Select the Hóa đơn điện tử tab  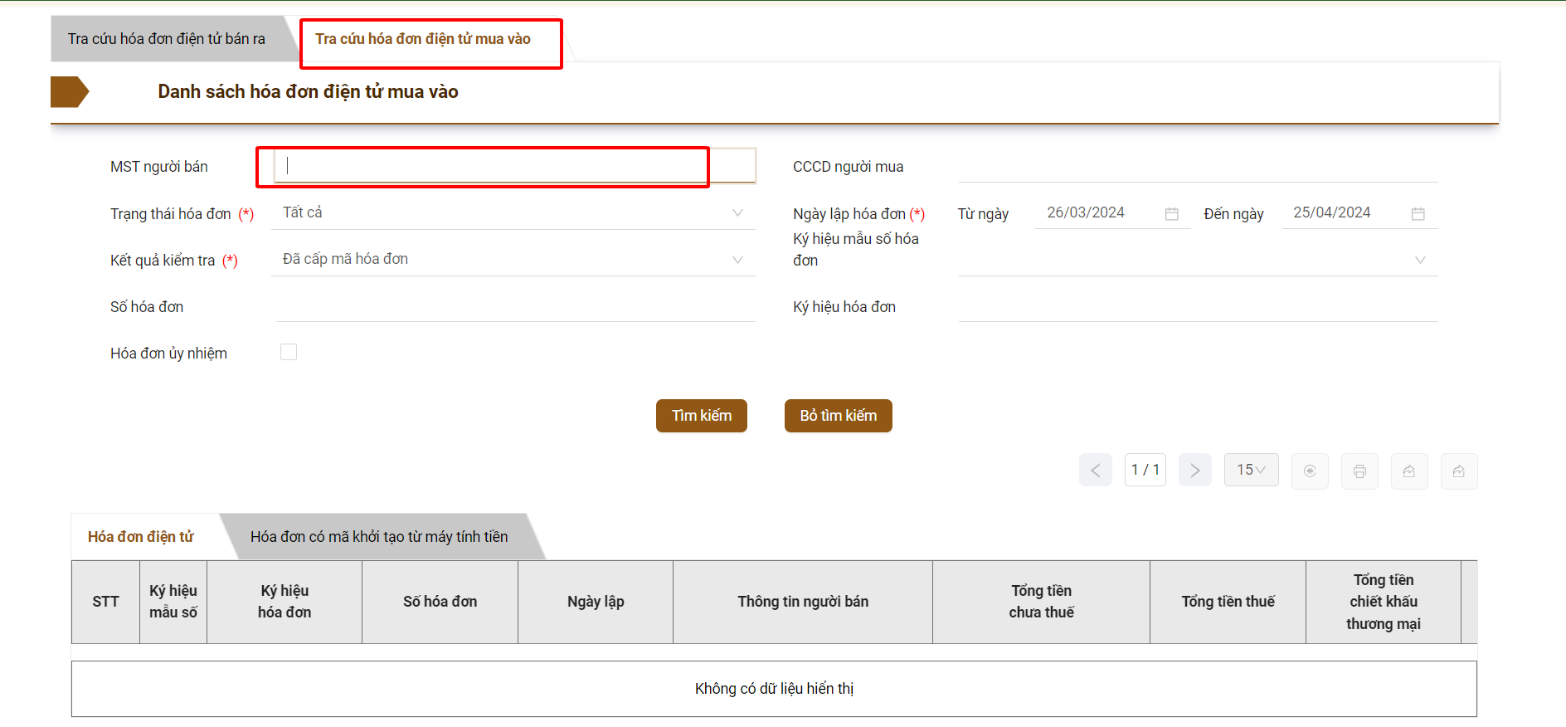coord(141,537)
